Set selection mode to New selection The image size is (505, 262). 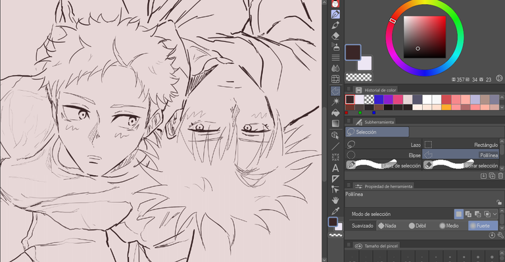pos(458,214)
